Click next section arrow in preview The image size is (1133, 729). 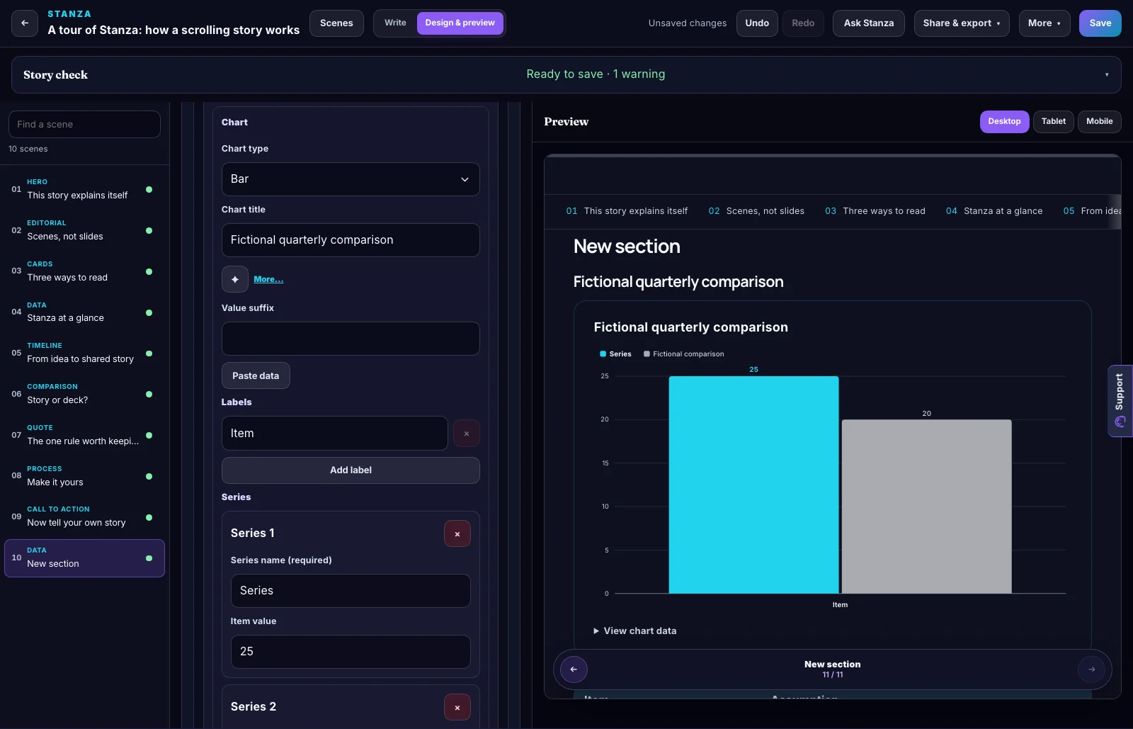(x=1091, y=669)
